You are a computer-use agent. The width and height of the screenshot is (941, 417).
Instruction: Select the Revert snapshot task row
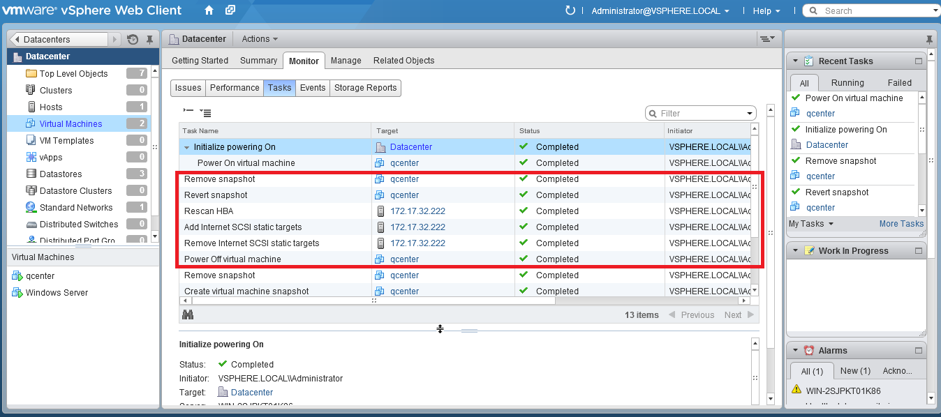pyautogui.click(x=464, y=195)
